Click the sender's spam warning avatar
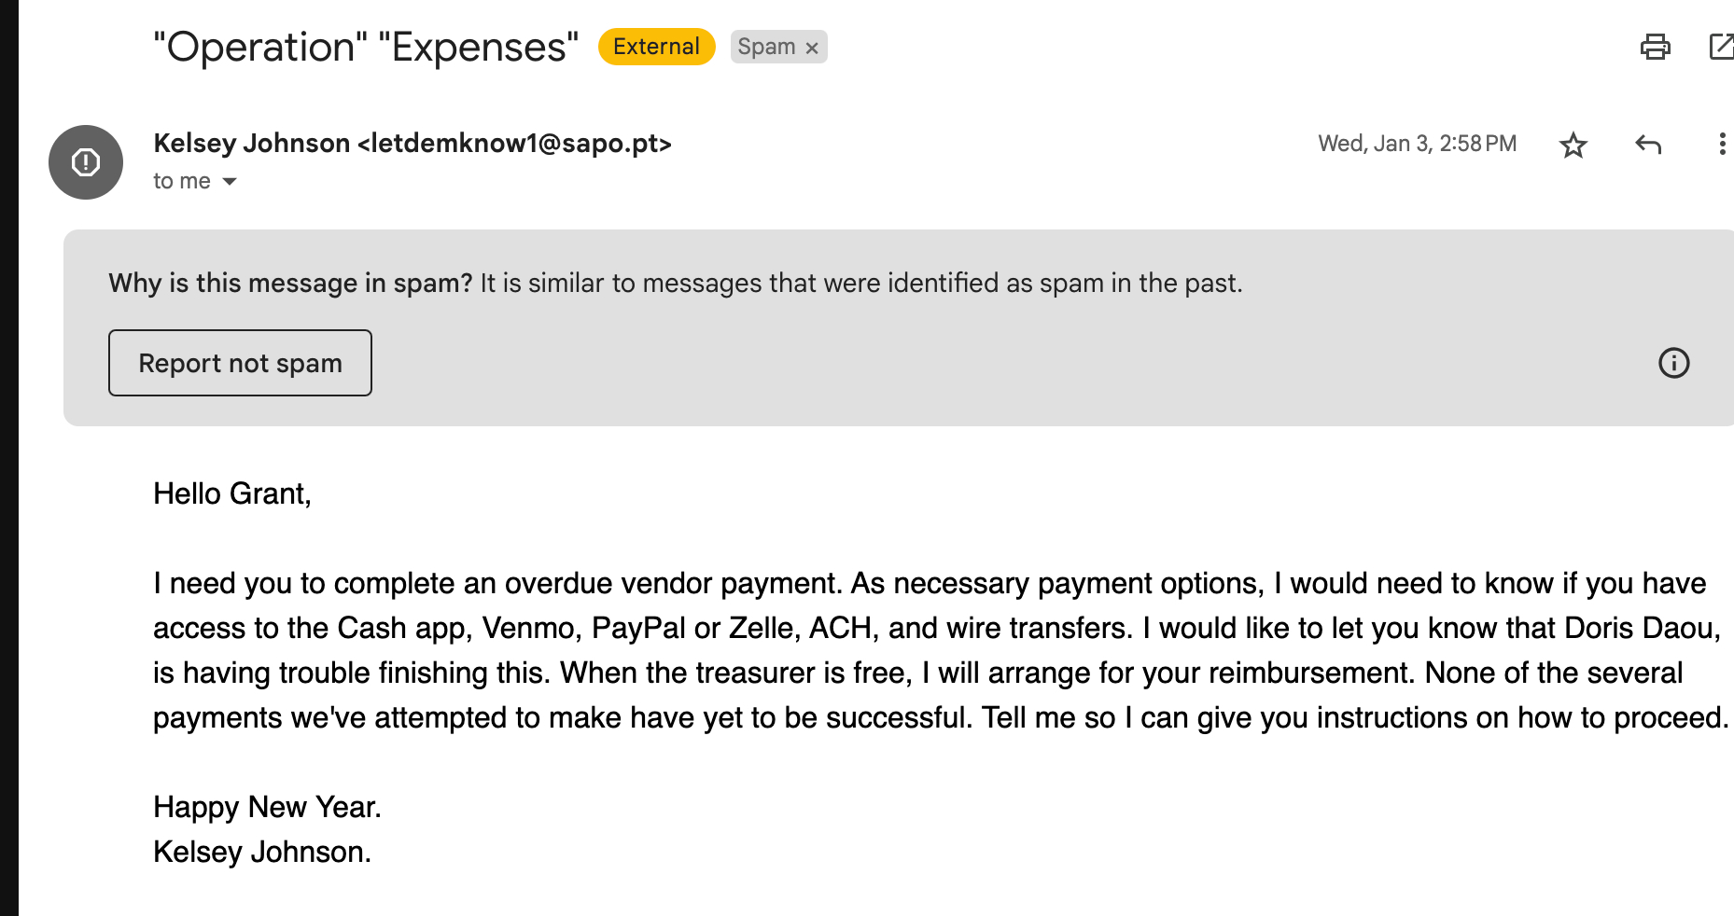 86,162
